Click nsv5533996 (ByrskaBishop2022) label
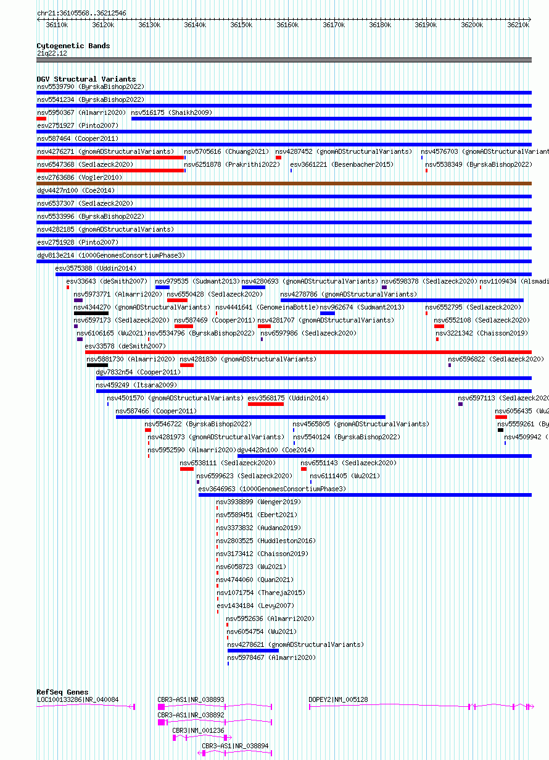549x760 pixels. [x=91, y=216]
